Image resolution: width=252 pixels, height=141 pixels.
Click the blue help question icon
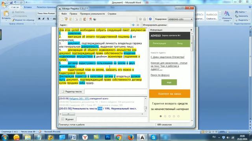pyautogui.click(x=150, y=19)
